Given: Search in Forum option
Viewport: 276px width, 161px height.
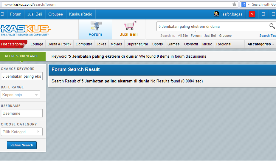Looking at the screenshot, I should 196,36.
